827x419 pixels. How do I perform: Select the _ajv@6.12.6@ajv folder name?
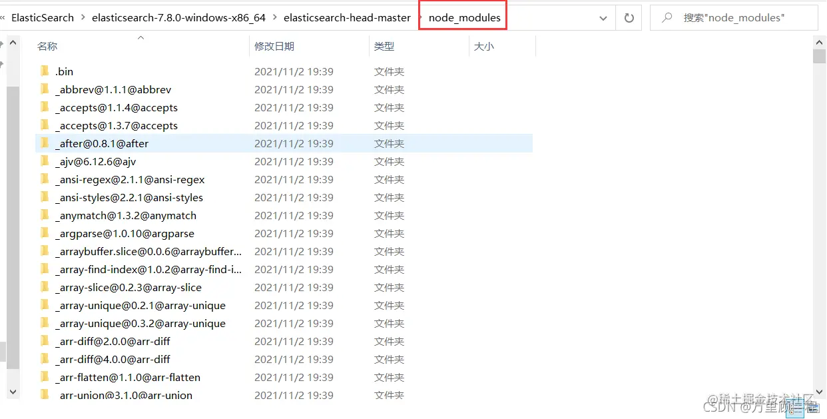pyautogui.click(x=96, y=161)
